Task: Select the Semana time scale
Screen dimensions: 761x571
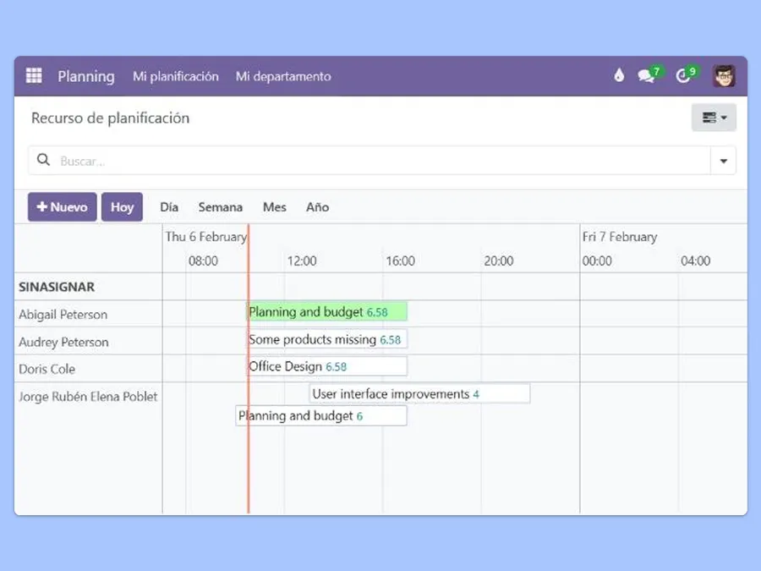Action: [x=220, y=206]
